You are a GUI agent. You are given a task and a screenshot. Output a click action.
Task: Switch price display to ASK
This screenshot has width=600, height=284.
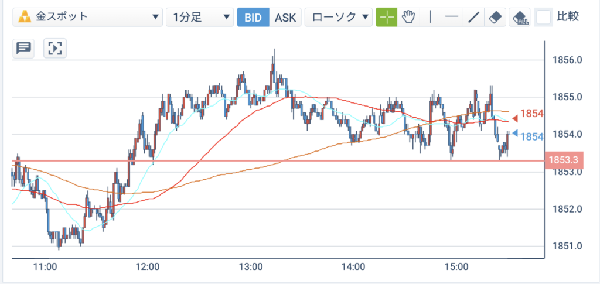point(285,17)
